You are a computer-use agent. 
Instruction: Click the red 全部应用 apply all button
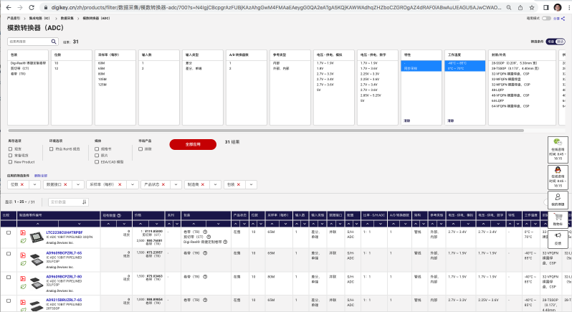point(193,144)
